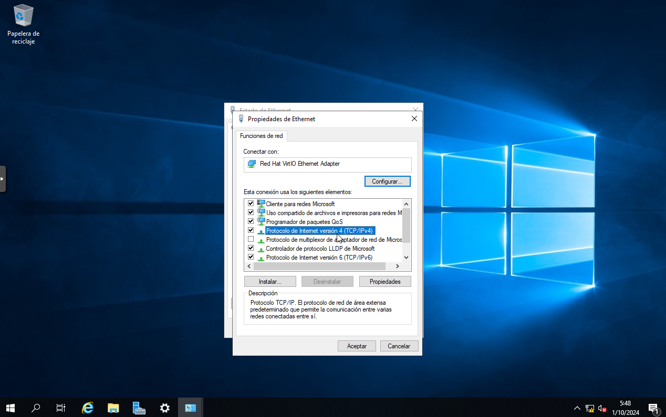666x417 pixels.
Task: Click the TCP/IPv4 protocol icon
Action: 261,231
